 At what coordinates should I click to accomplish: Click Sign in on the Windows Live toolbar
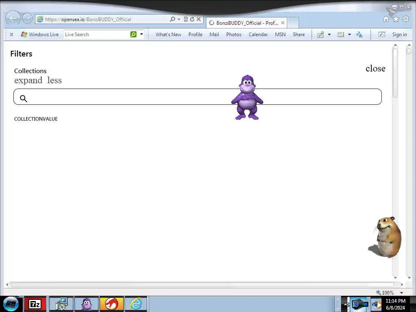click(400, 35)
